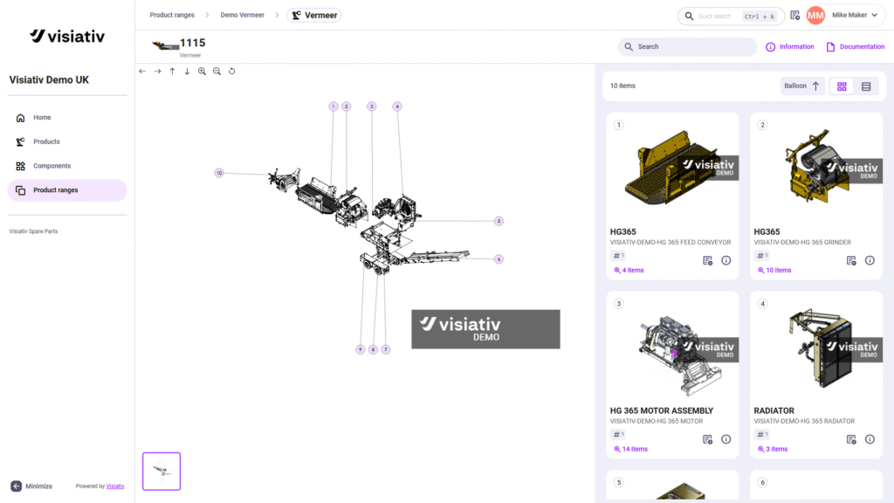Screen dimensions: 894x503
Task: Click the visiativ logo in sidebar
Action: [x=67, y=37]
